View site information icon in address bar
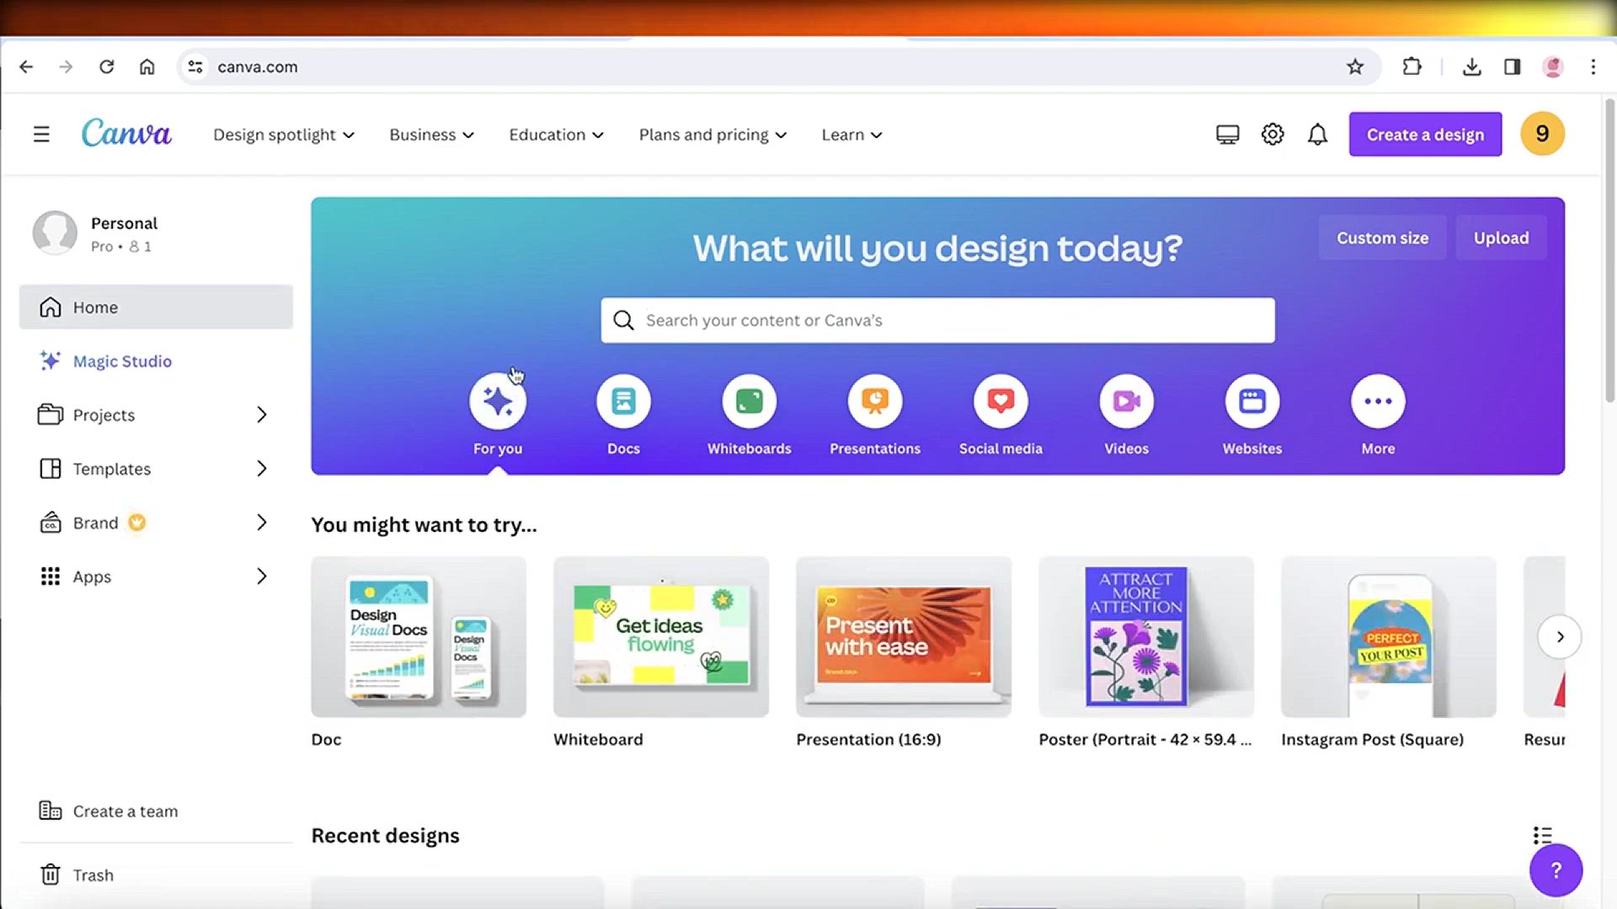 tap(195, 66)
